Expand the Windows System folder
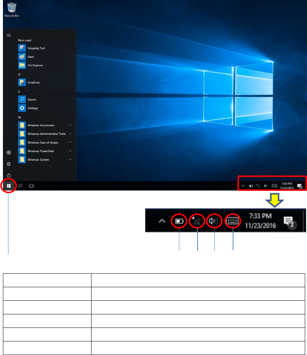This screenshot has width=307, height=355. [x=45, y=160]
